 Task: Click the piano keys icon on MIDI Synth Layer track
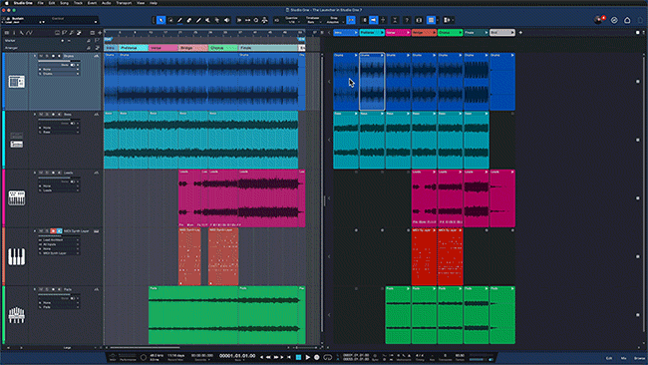(x=17, y=256)
